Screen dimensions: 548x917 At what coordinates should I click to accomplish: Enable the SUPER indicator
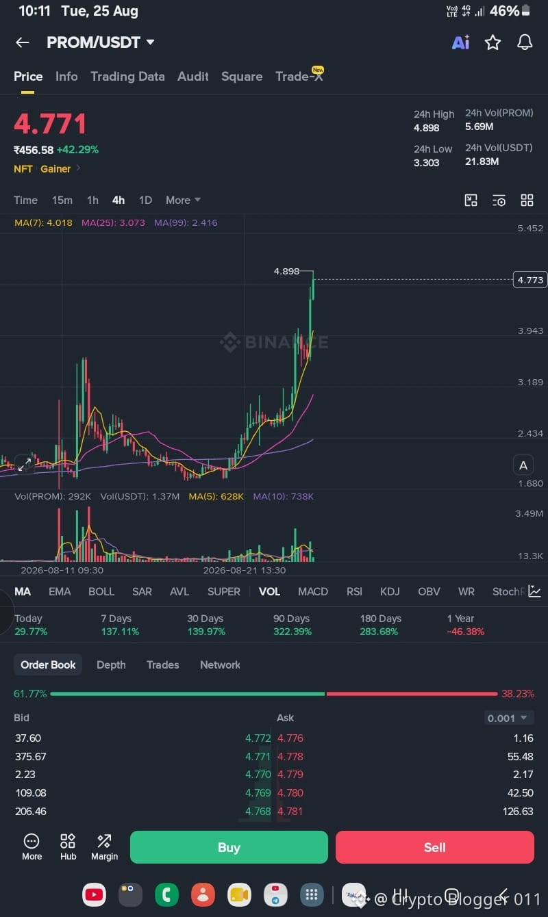pos(224,591)
